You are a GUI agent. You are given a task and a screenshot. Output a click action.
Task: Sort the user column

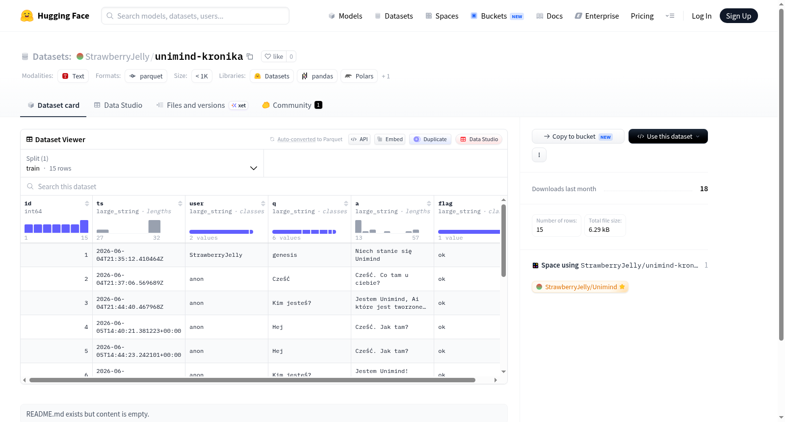click(263, 203)
